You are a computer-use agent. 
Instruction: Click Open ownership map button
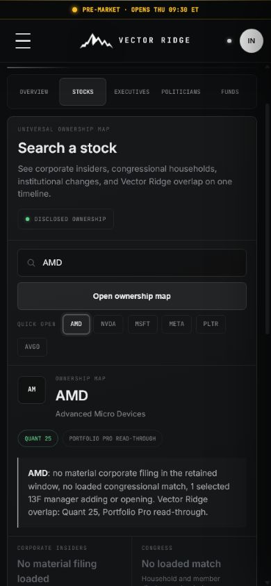132,296
